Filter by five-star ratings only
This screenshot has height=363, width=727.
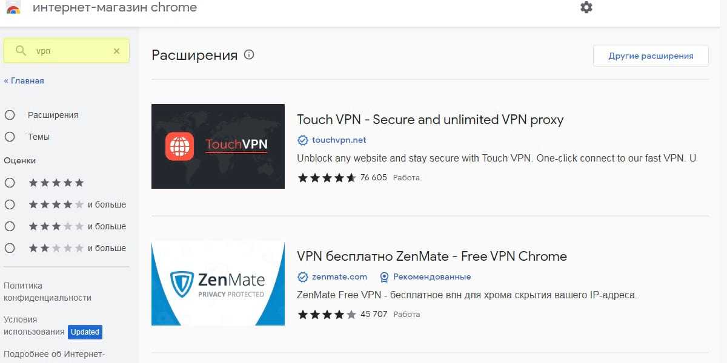tap(10, 183)
